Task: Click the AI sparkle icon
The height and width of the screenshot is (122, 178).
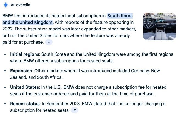Action: (x=5, y=5)
